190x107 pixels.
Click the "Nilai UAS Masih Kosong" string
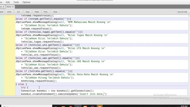click(x=86, y=62)
